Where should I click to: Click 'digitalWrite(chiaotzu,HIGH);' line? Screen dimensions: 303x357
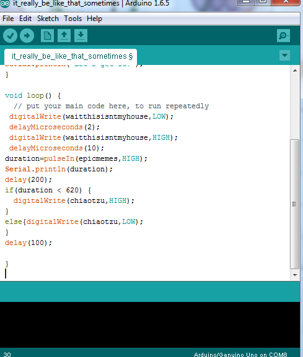pyautogui.click(x=74, y=200)
